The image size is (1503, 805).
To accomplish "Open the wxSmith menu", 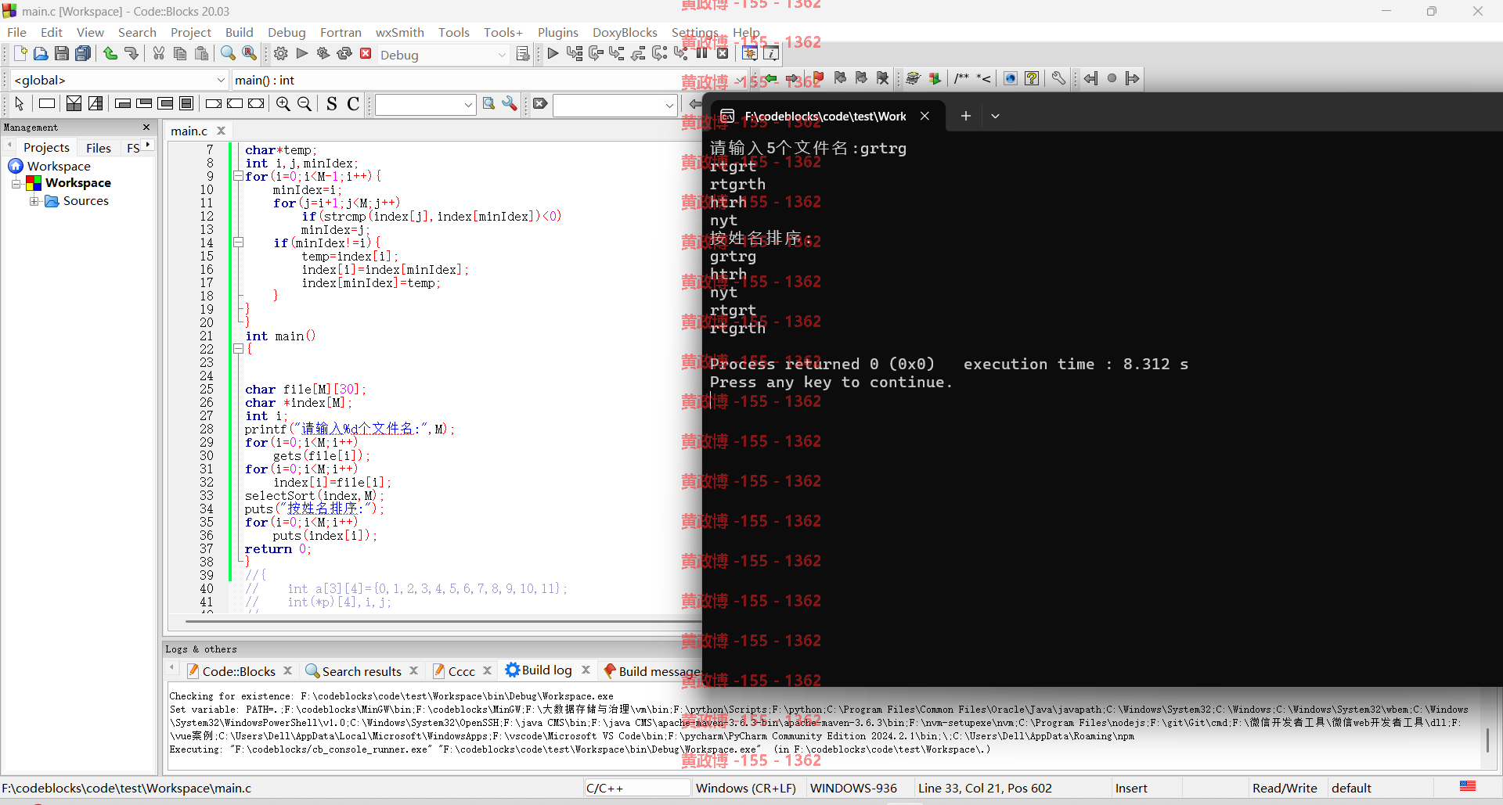I will tap(399, 32).
